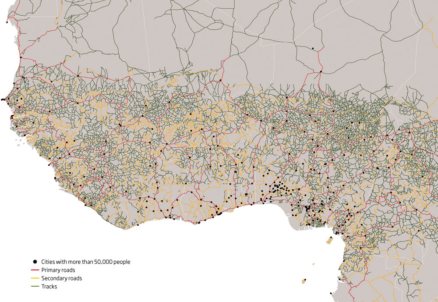Click the yellow line swatch beside Secondary roads
The image size is (438, 302).
click(x=35, y=278)
